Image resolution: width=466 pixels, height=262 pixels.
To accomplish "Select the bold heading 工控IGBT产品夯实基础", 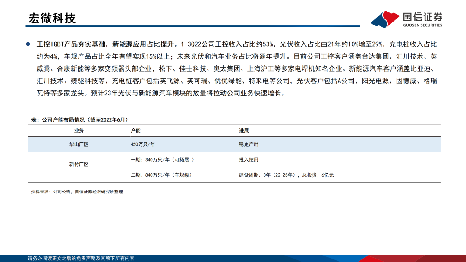I will 71,44.
